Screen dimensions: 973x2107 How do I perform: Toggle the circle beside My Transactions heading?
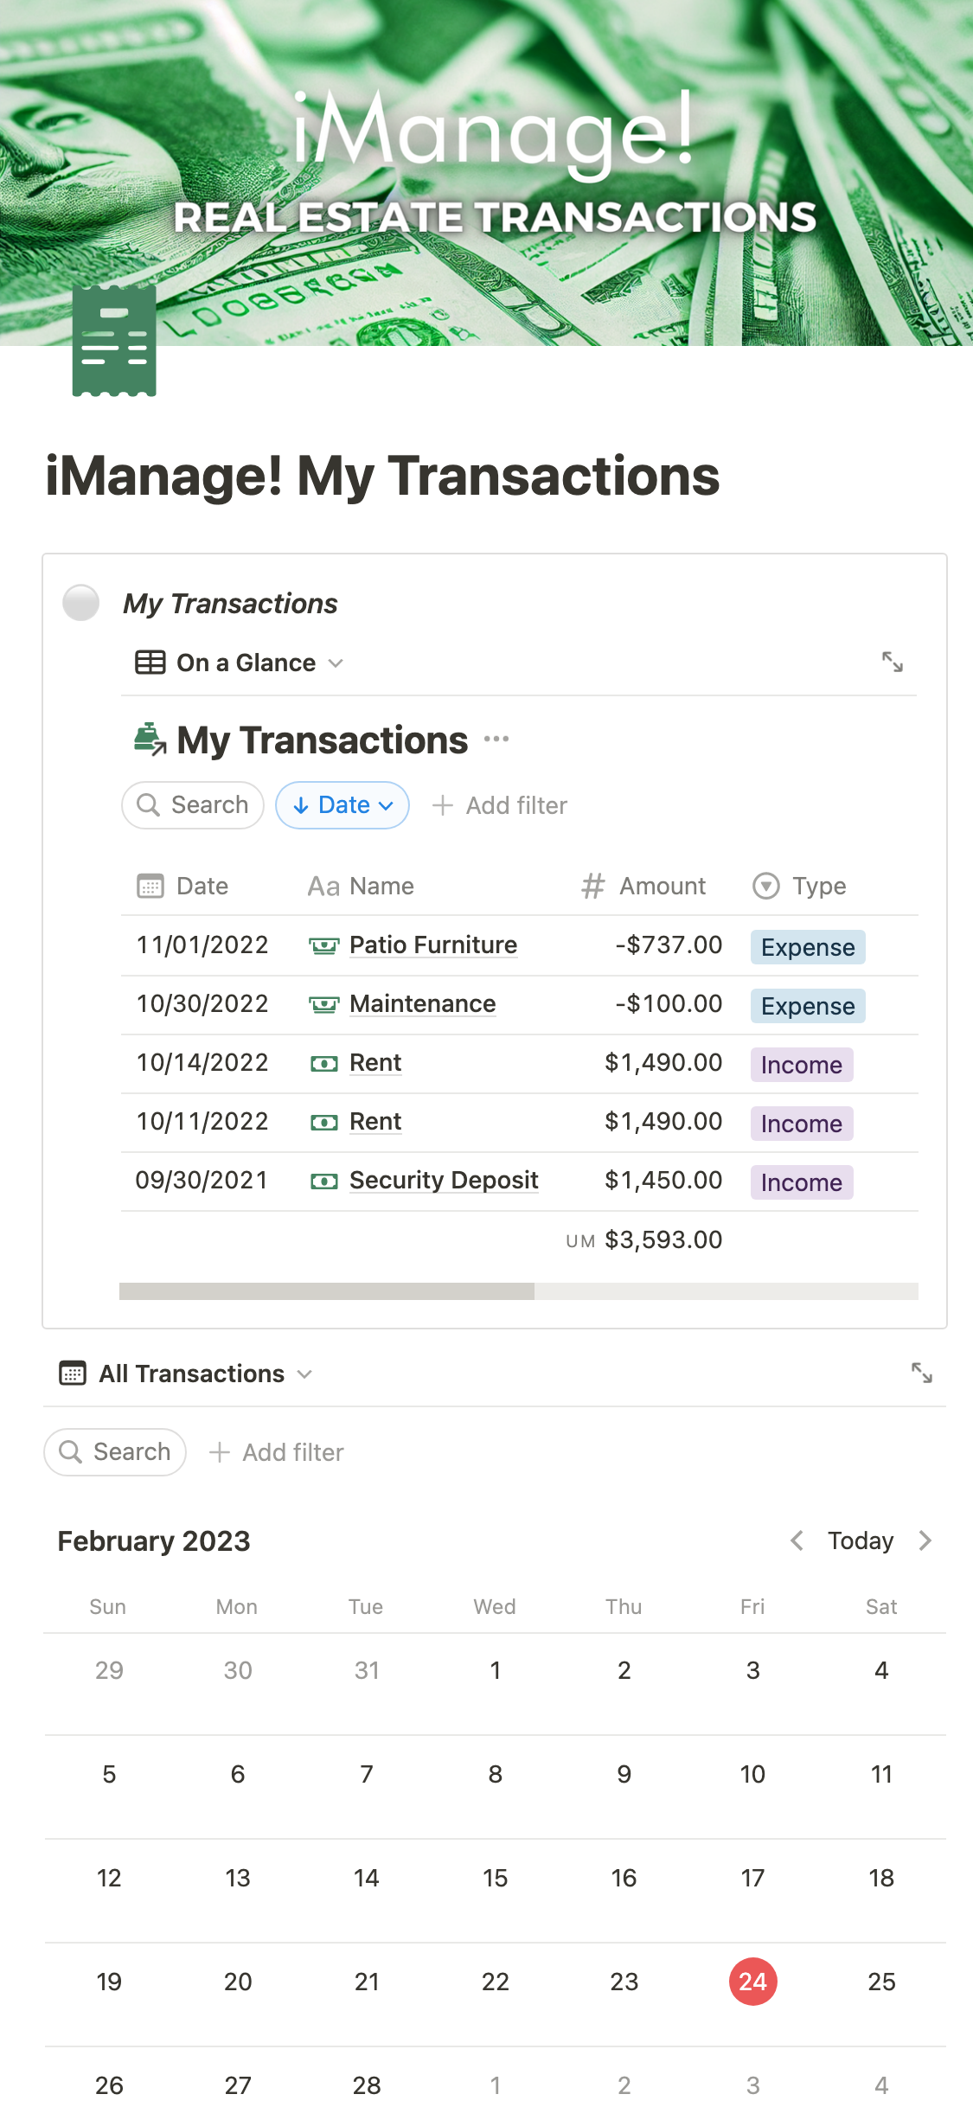[x=81, y=603]
